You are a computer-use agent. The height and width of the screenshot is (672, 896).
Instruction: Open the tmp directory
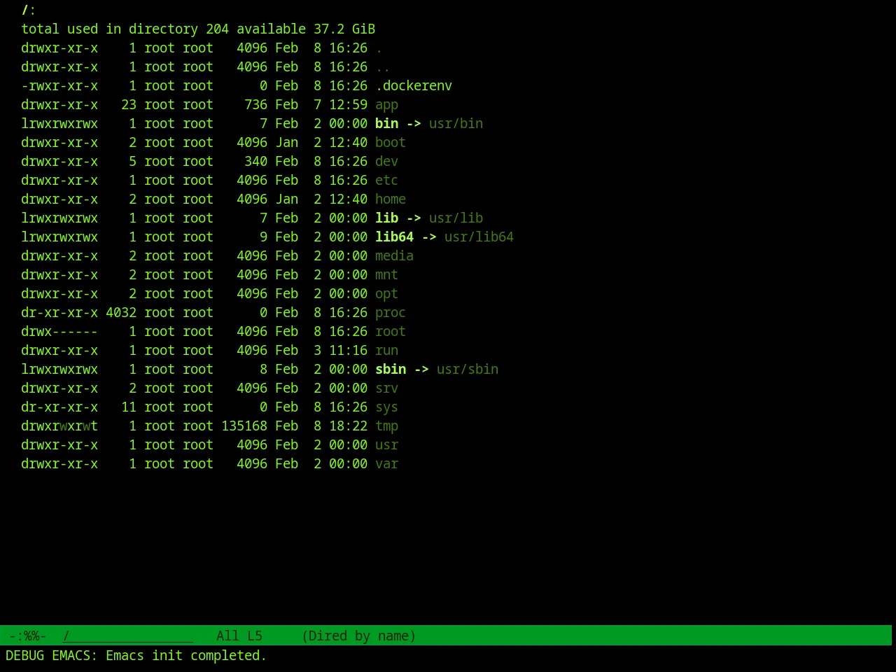[386, 426]
